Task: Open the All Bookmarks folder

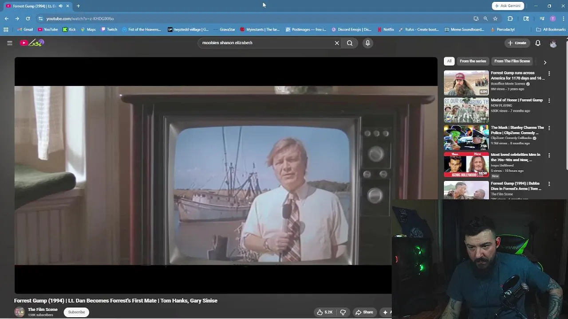Action: point(551,30)
